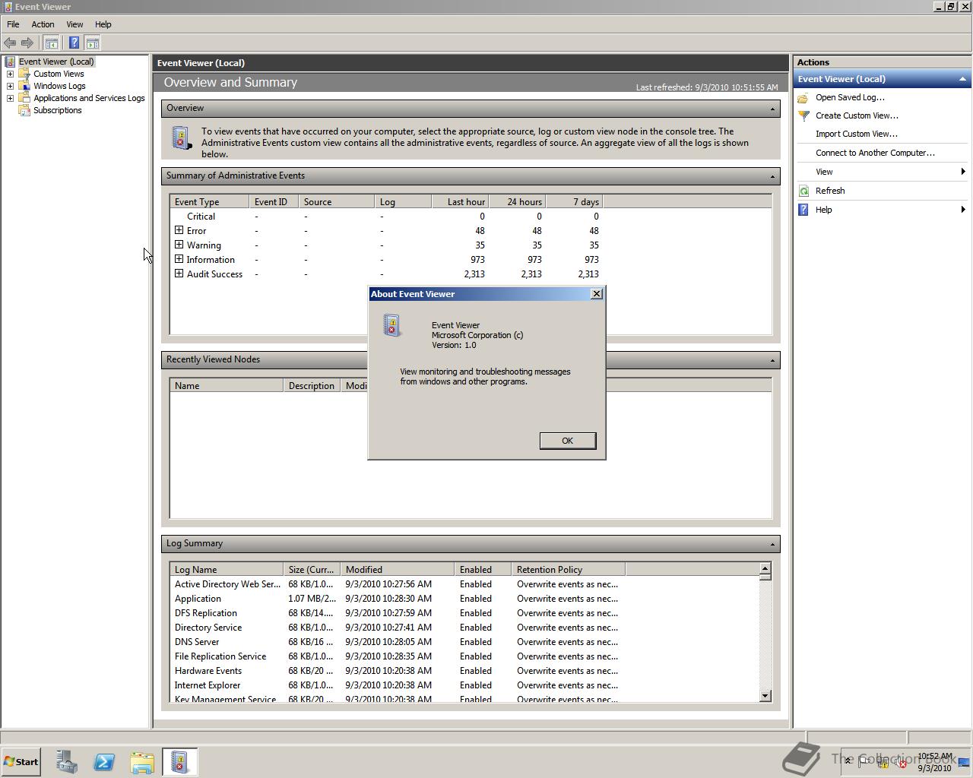This screenshot has height=778, width=973.
Task: Expand Applications and Services Logs node
Action: 10,98
